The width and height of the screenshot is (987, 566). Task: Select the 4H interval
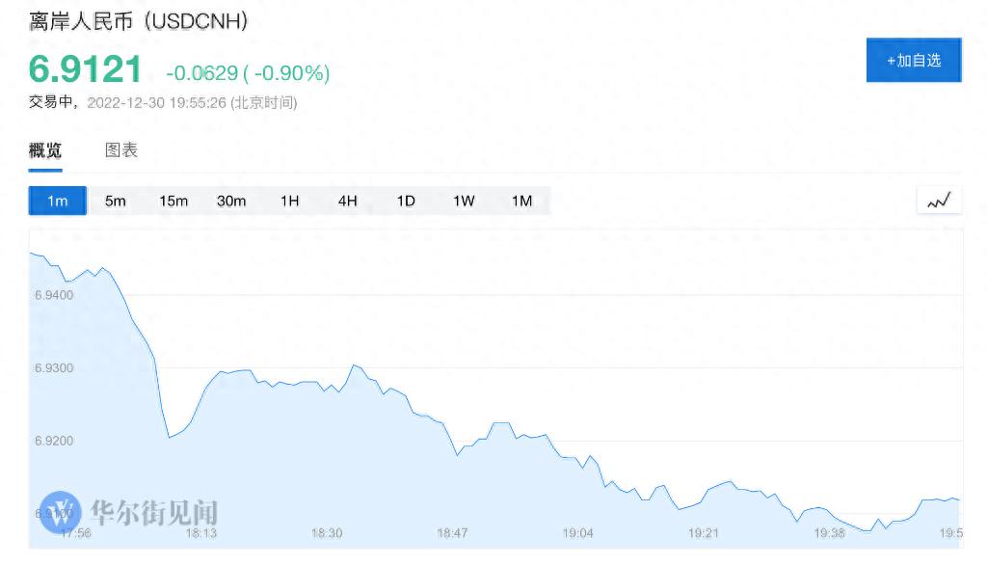(x=348, y=201)
